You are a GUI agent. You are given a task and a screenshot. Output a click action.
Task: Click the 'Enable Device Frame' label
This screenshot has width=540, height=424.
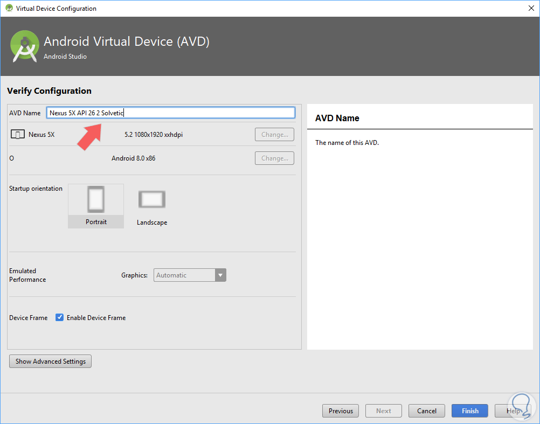click(x=96, y=318)
